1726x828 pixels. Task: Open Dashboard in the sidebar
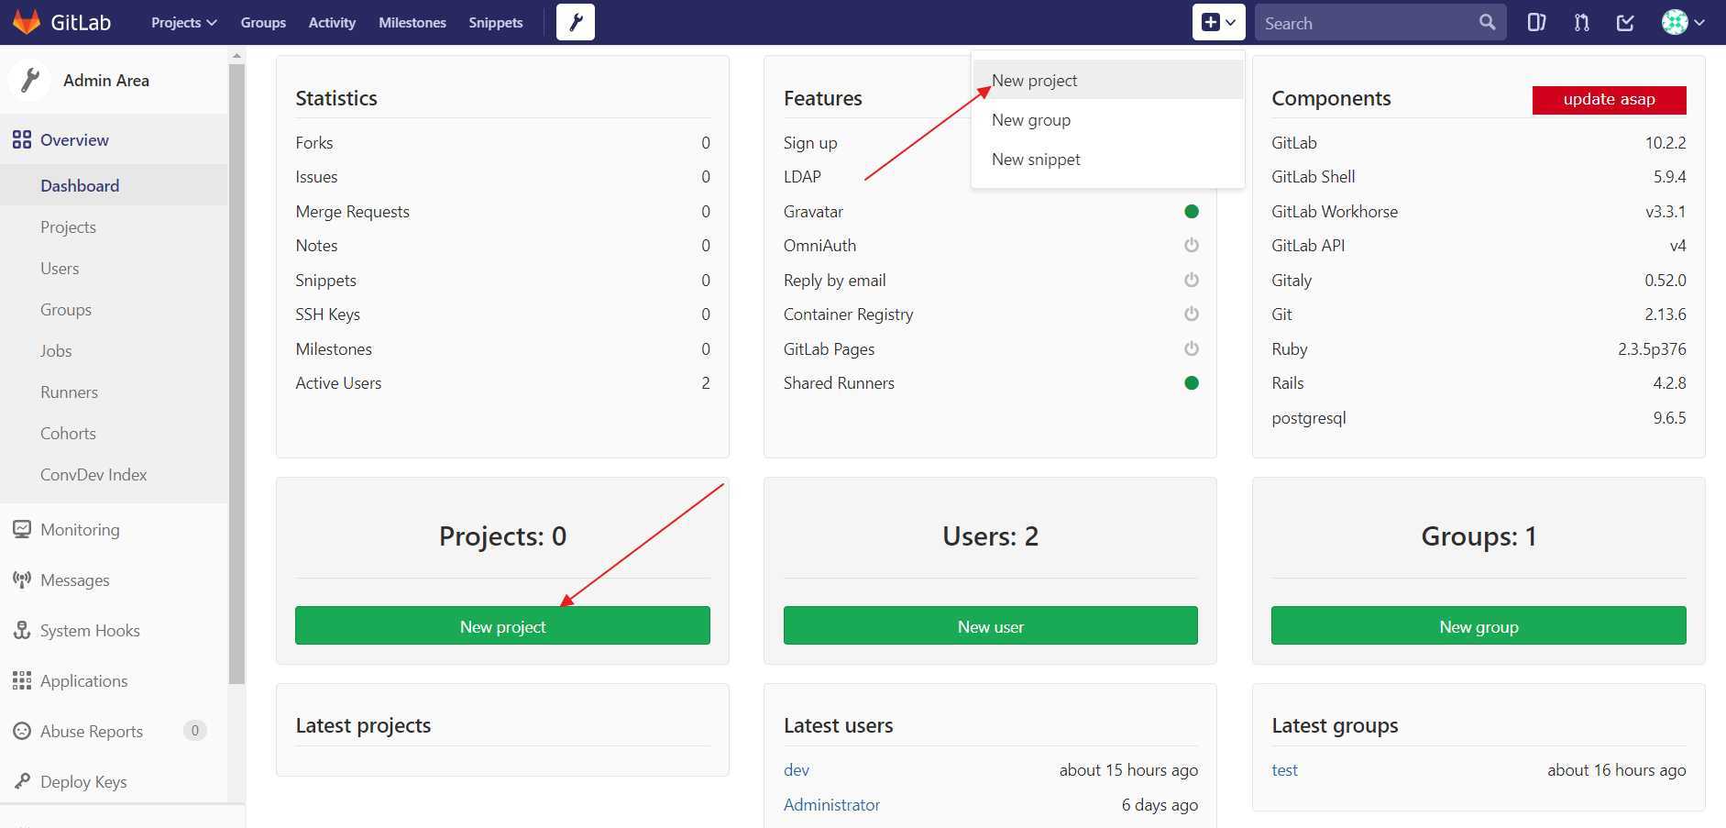114,185
